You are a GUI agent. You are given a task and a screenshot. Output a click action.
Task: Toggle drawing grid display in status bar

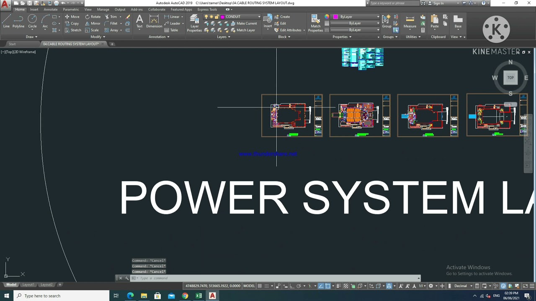pyautogui.click(x=260, y=286)
